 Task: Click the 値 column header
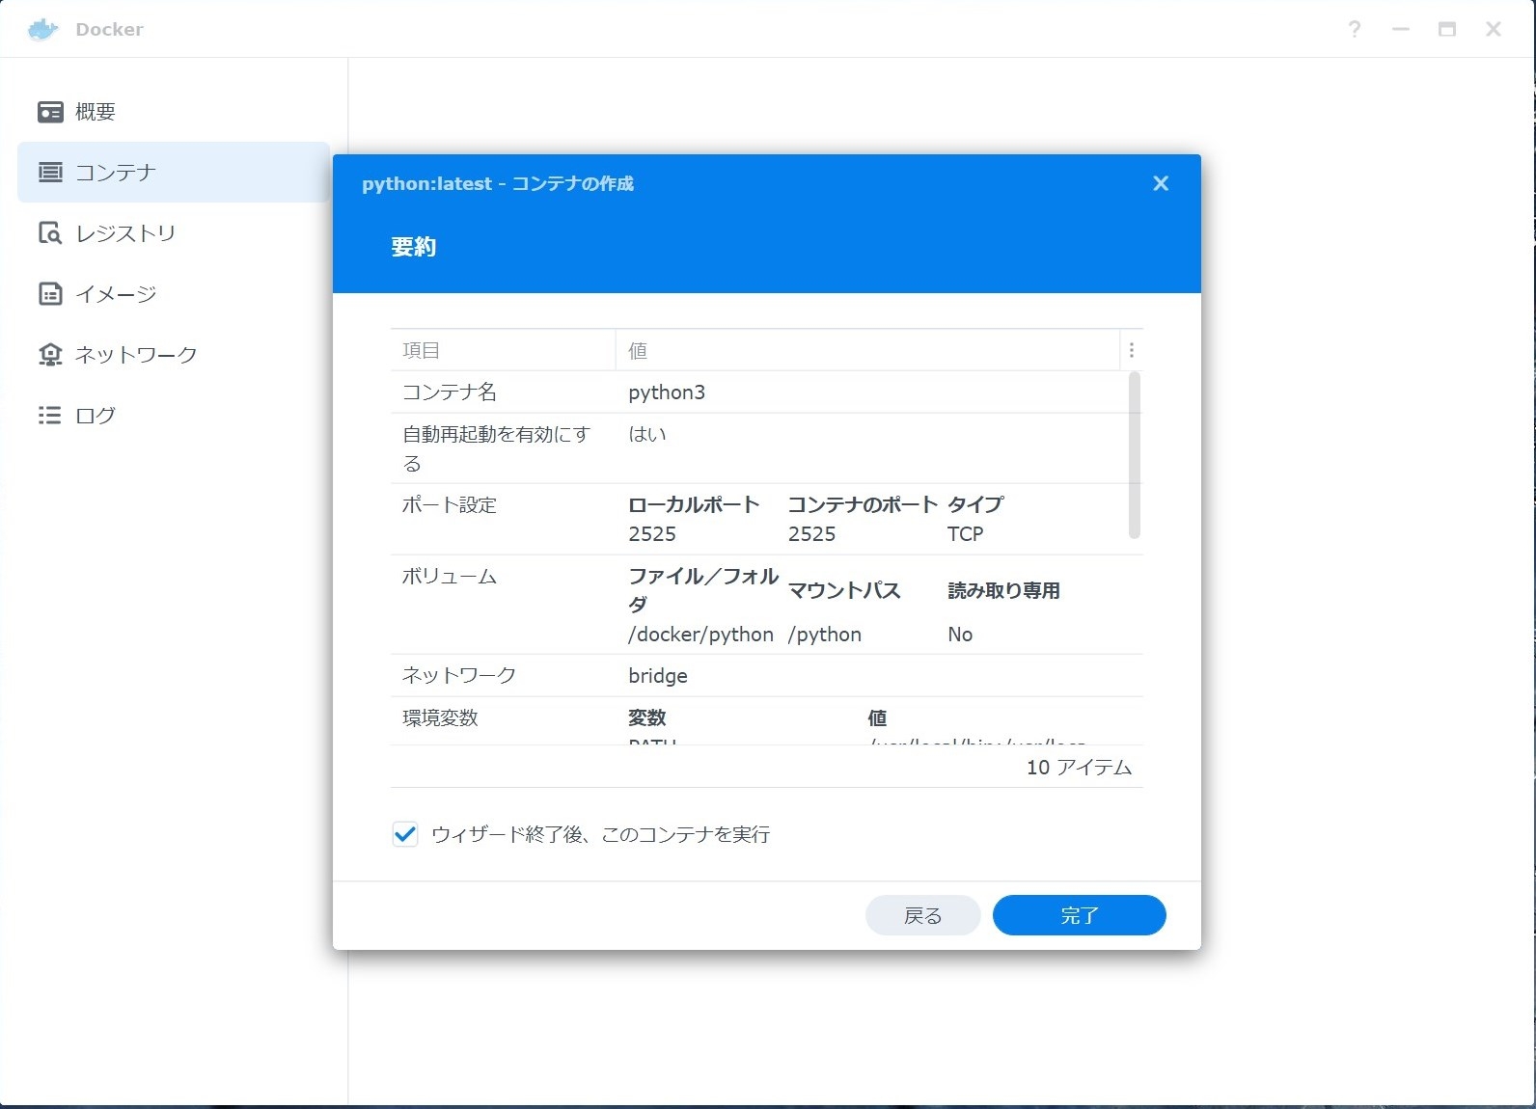click(x=866, y=350)
